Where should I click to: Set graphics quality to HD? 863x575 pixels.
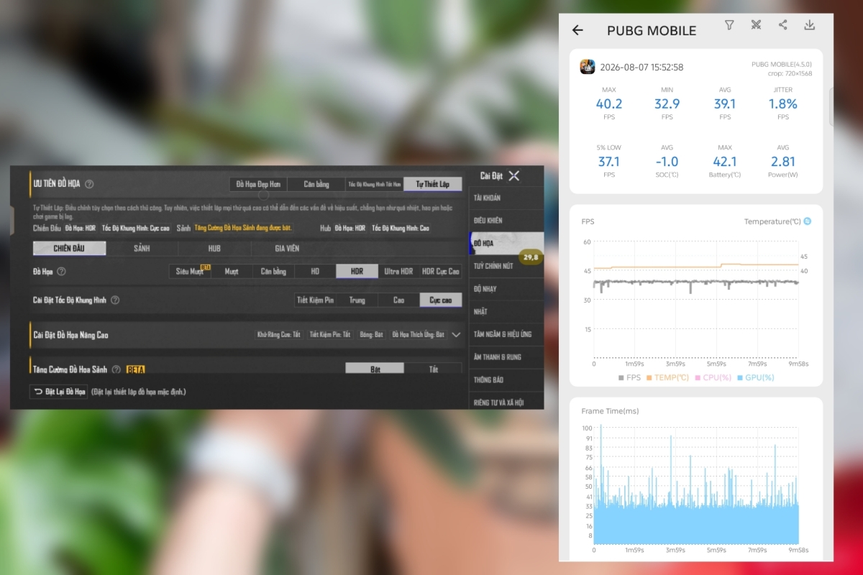[x=315, y=271]
